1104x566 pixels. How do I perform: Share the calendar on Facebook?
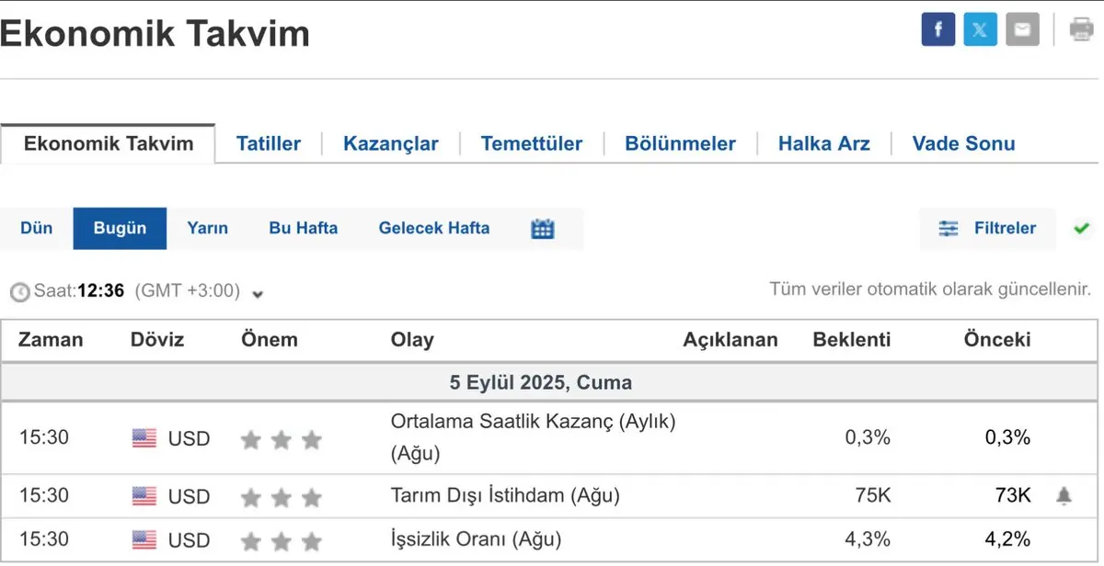tap(937, 30)
